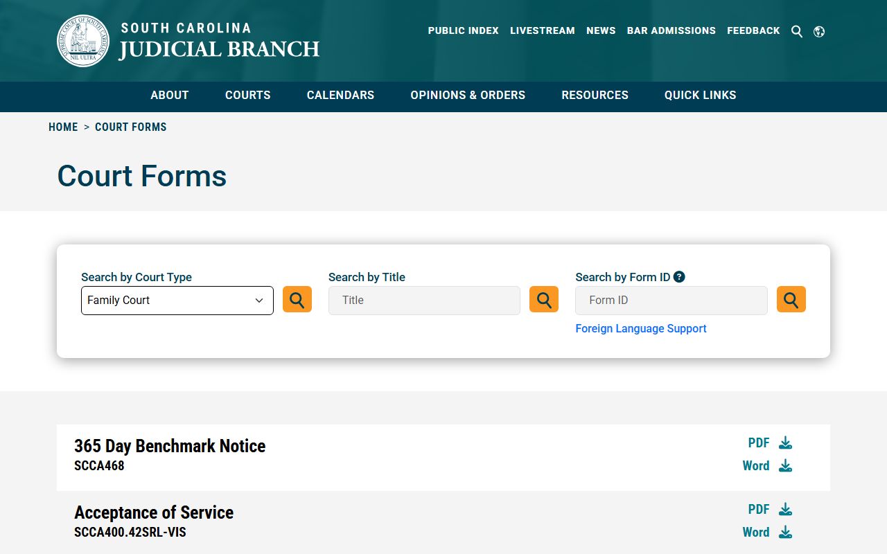This screenshot has width=887, height=554.
Task: Open the Feedback link
Action: 753,30
